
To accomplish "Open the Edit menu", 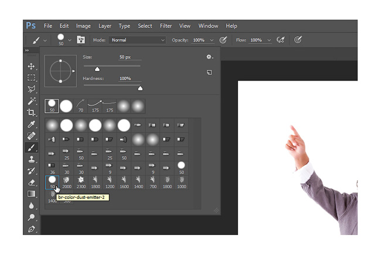I will point(64,26).
